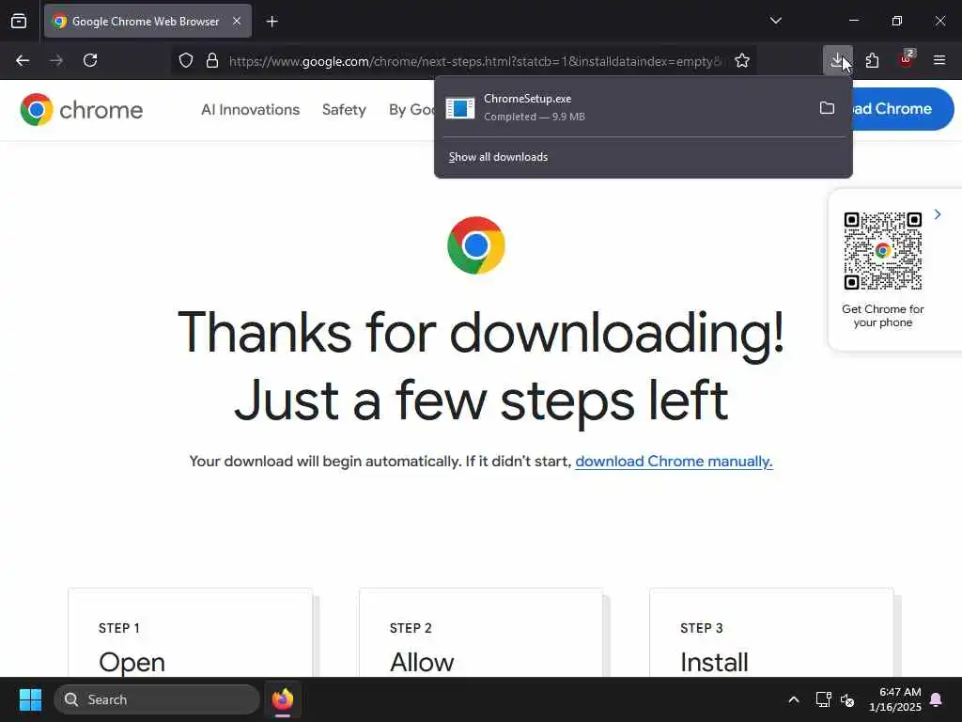Viewport: 962px width, 722px height.
Task: Open the Firefox View tab list icon
Action: coord(19,21)
